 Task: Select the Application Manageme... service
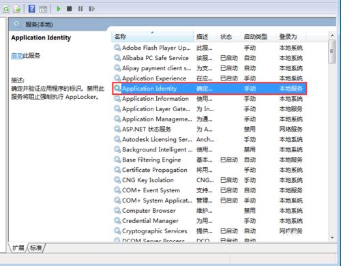click(209, 119)
